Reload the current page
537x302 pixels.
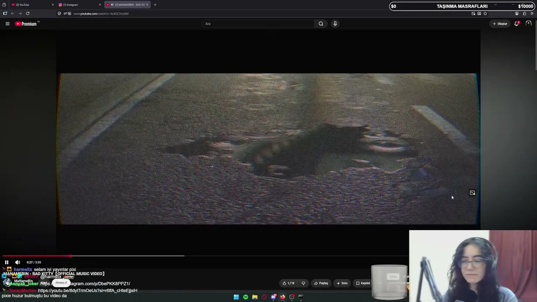(28, 13)
